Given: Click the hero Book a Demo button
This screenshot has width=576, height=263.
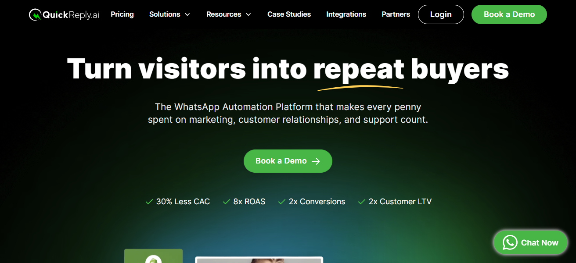Looking at the screenshot, I should tap(288, 161).
